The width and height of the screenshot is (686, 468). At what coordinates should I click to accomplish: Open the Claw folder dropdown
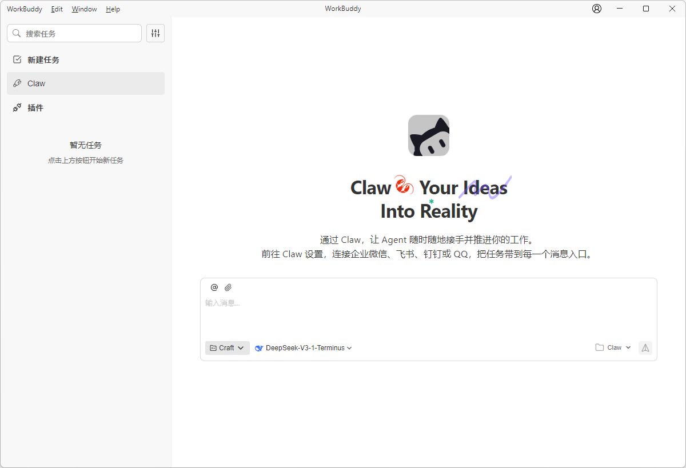click(613, 347)
